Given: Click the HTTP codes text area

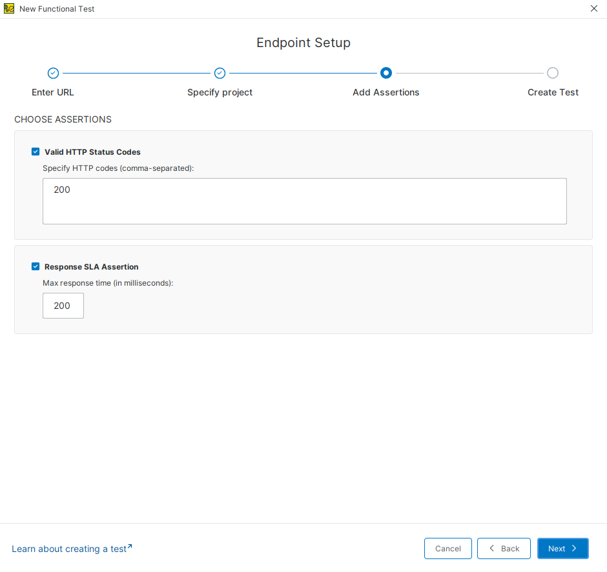Looking at the screenshot, I should coord(305,201).
